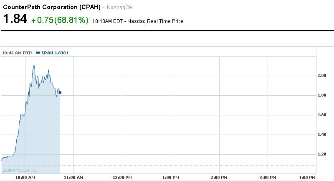This screenshot has height=181, width=334.
Task: Click the 0.75(68.81%) change value
Action: (x=63, y=20)
